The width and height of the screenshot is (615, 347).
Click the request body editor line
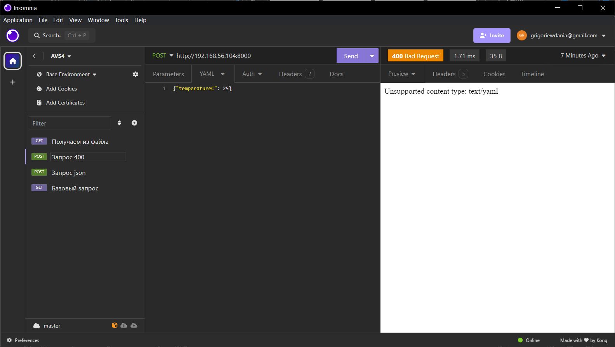pyautogui.click(x=202, y=89)
